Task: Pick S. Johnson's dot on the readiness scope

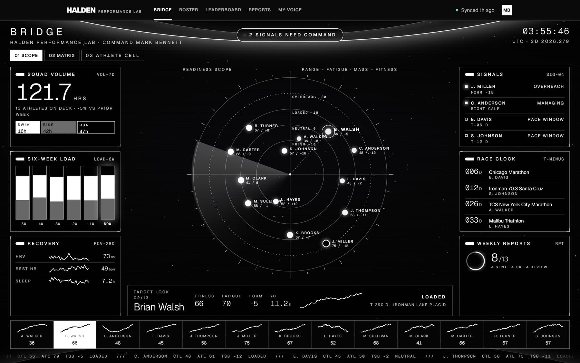Action: pos(284,151)
